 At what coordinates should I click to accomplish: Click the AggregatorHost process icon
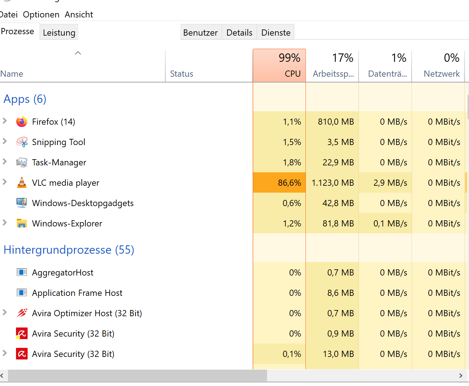click(22, 272)
